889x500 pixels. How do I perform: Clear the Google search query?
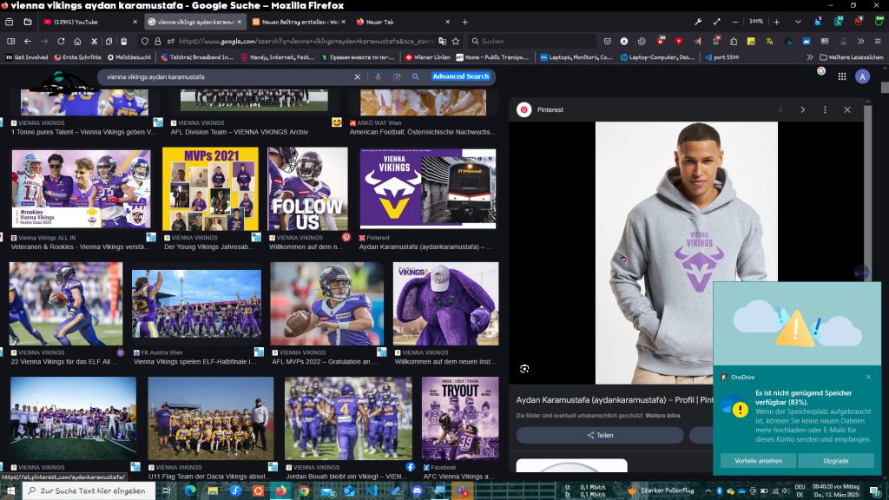click(x=357, y=76)
